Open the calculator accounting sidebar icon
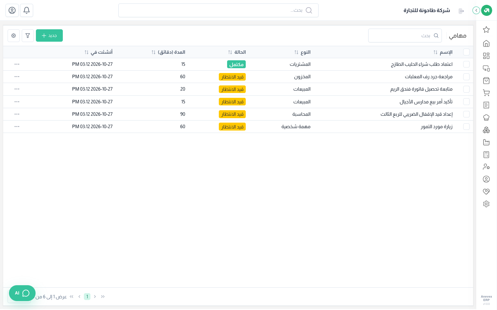 click(x=486, y=155)
